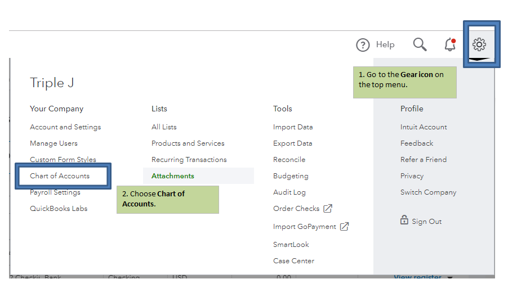508x288 pixels.
Task: Open Account and Settings
Action: click(65, 127)
